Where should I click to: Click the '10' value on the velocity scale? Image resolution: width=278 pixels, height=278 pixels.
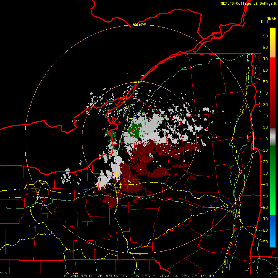[265, 128]
